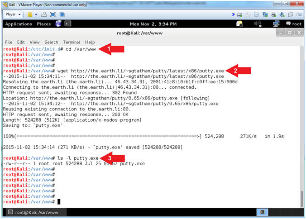The height and width of the screenshot is (219, 306).
Task: Enter VMware full screen mode icon
Action: click(53, 14)
